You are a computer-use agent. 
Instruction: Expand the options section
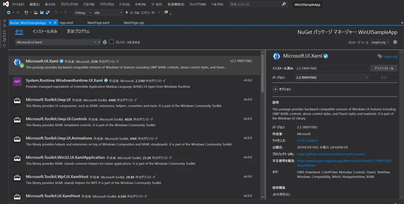point(275,89)
